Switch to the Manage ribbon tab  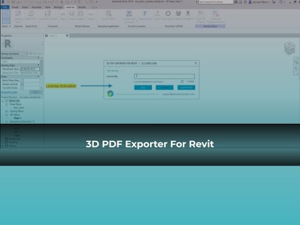[58, 7]
